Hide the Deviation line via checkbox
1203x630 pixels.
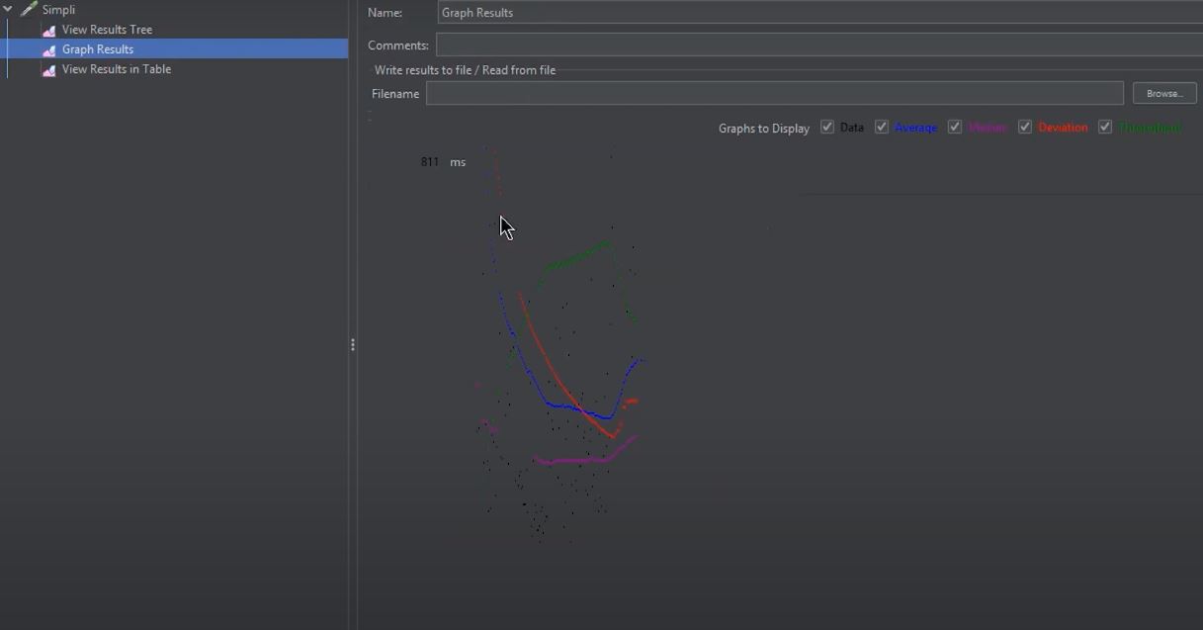click(1025, 128)
